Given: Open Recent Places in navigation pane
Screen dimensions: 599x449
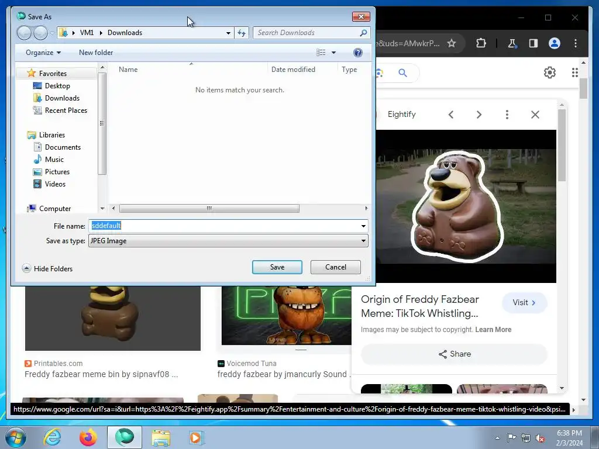Looking at the screenshot, I should point(66,110).
